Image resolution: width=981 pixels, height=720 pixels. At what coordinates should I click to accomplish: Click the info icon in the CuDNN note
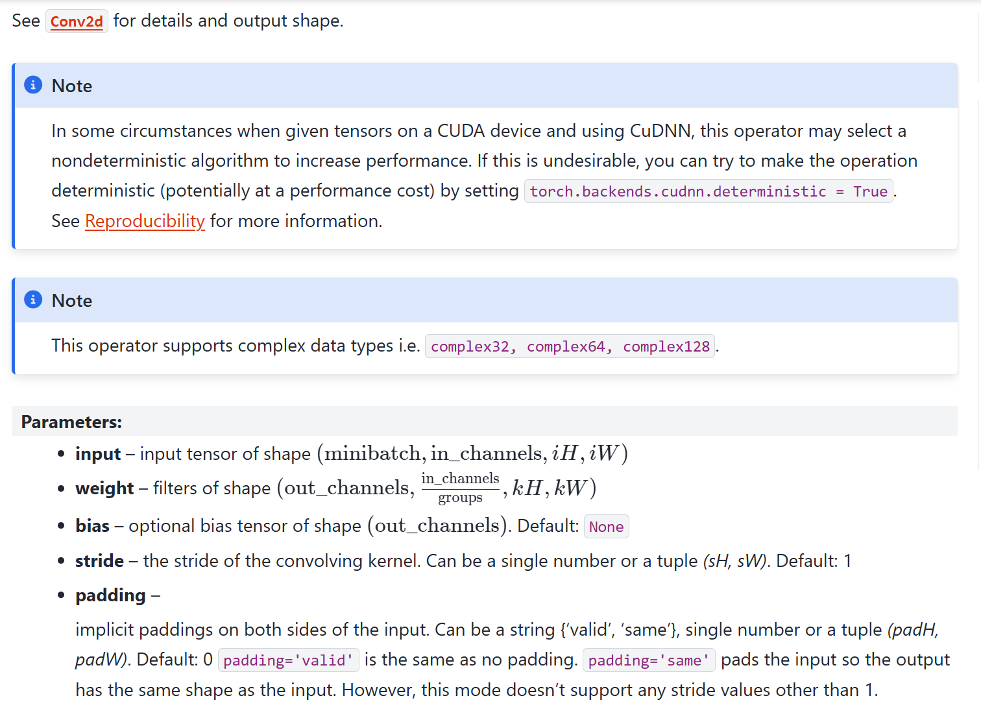(x=33, y=85)
